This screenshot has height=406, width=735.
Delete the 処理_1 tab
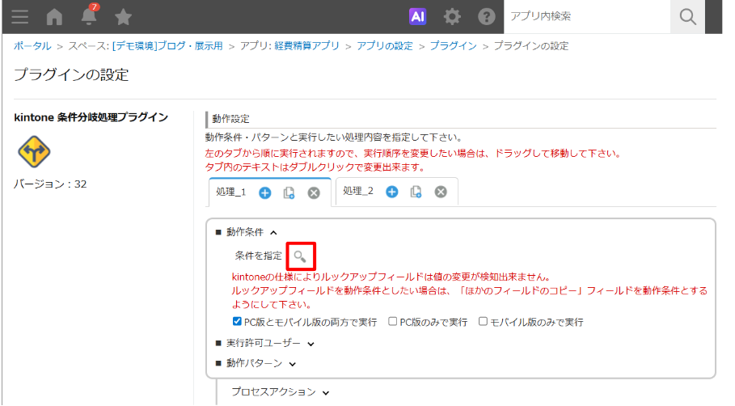[314, 192]
